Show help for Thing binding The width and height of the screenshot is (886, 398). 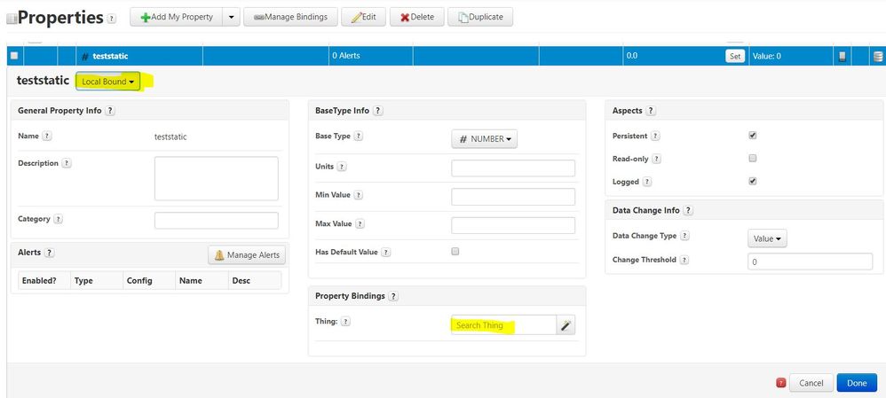point(346,321)
